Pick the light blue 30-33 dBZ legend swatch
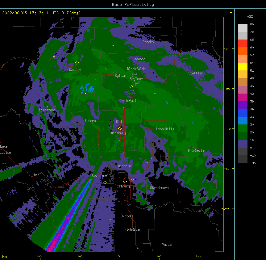The height and width of the screenshot is (260, 266). pos(243,120)
